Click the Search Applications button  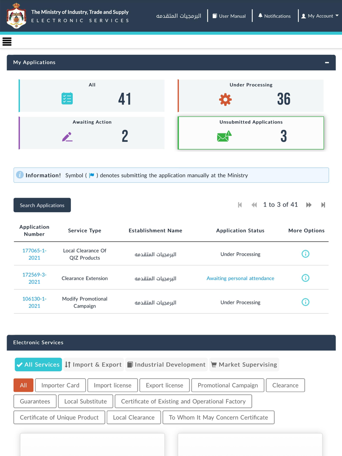tap(42, 205)
